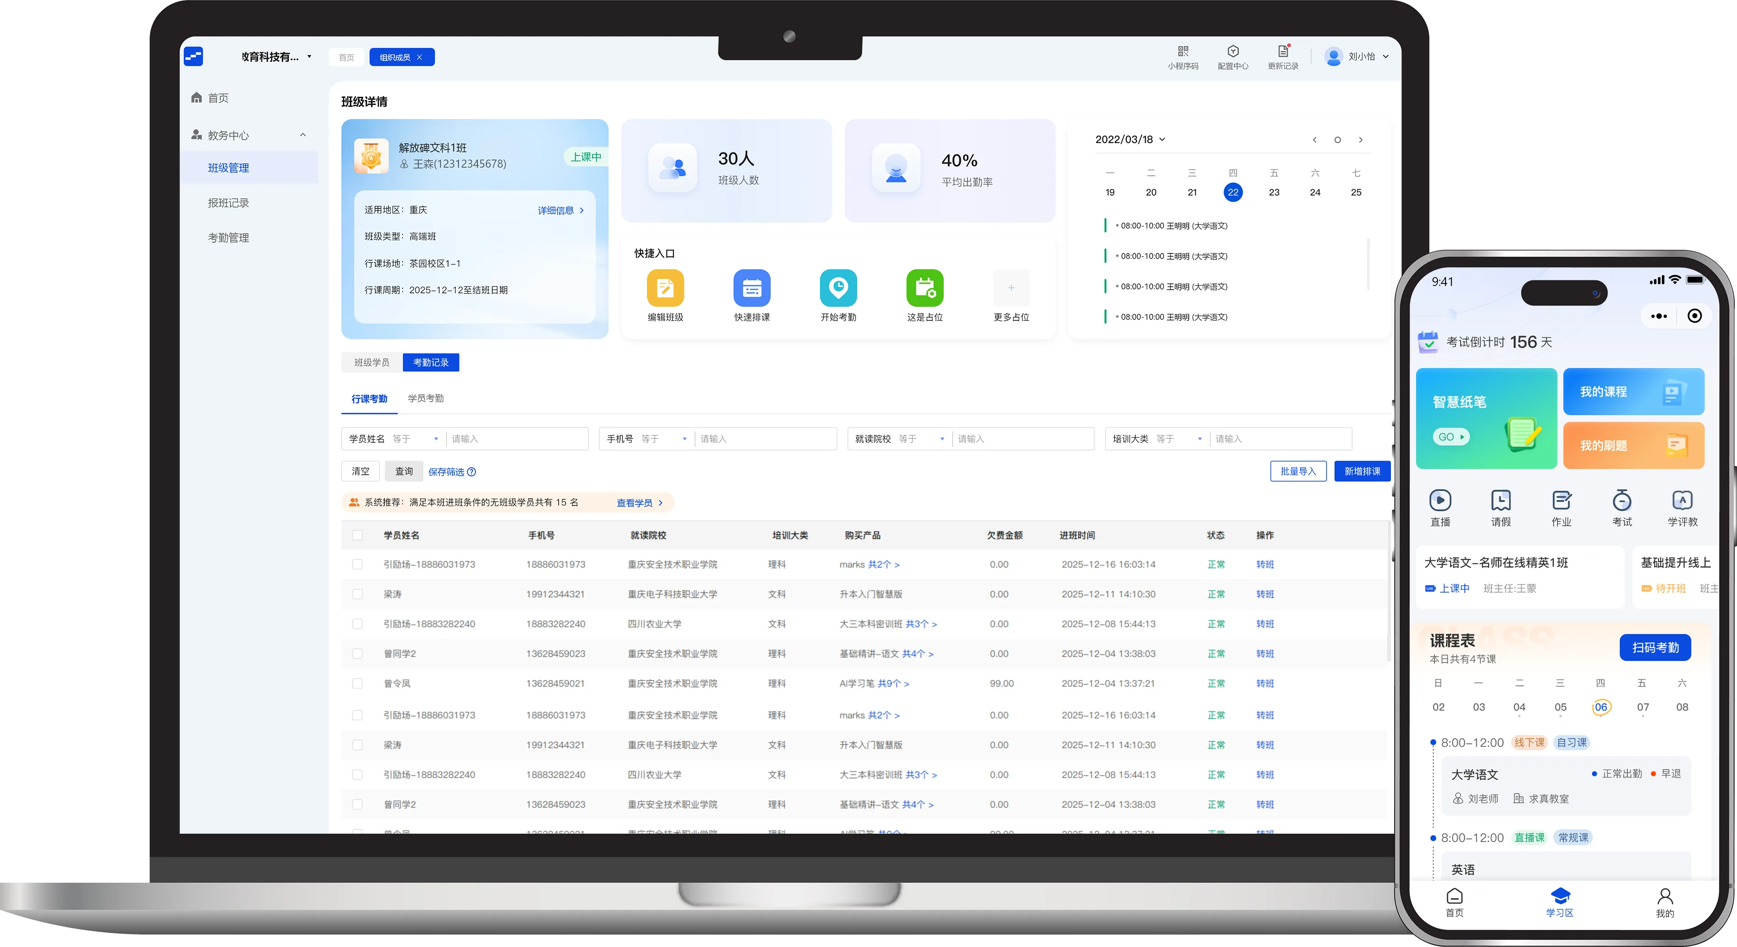Screen dimensions: 1737x947
Task: Click the 编辑班级 shortcut icon
Action: pyautogui.click(x=665, y=288)
